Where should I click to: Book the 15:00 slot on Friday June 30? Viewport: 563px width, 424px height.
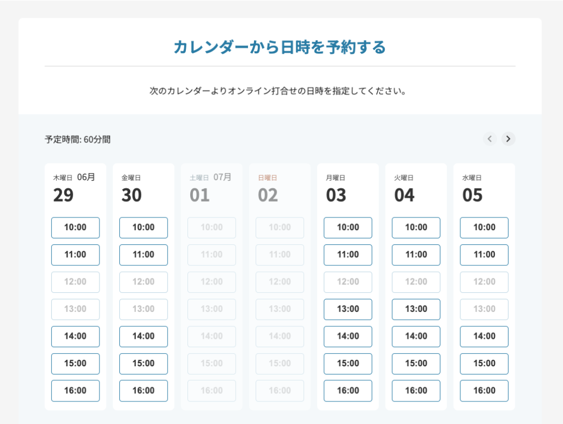click(143, 364)
